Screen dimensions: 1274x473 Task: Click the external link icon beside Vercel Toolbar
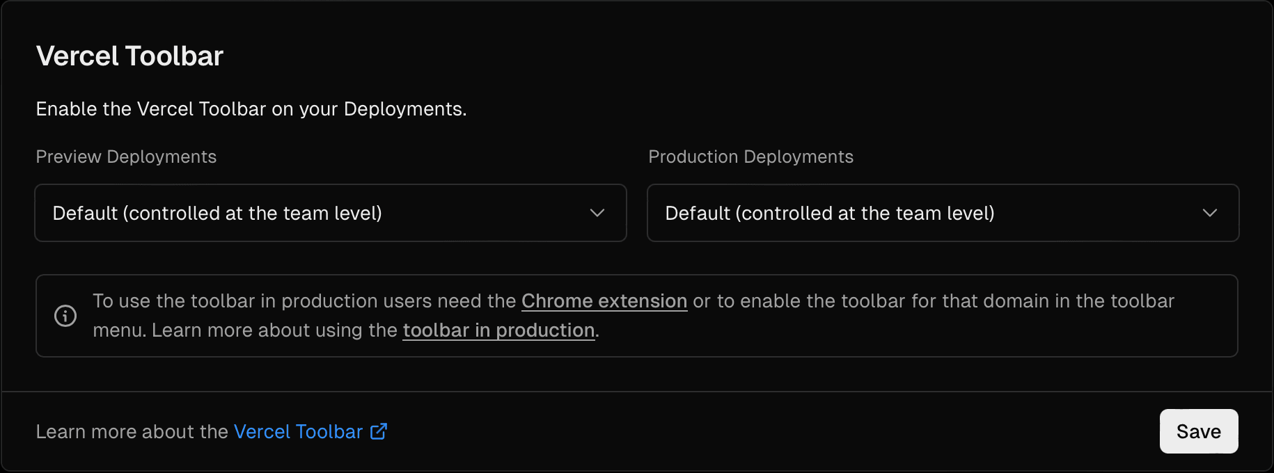(378, 431)
